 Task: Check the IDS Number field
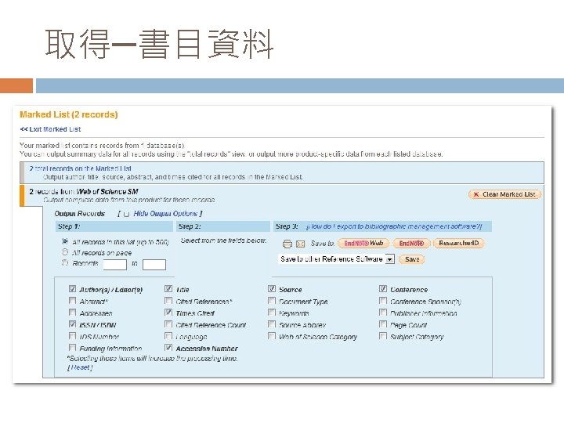pos(72,336)
